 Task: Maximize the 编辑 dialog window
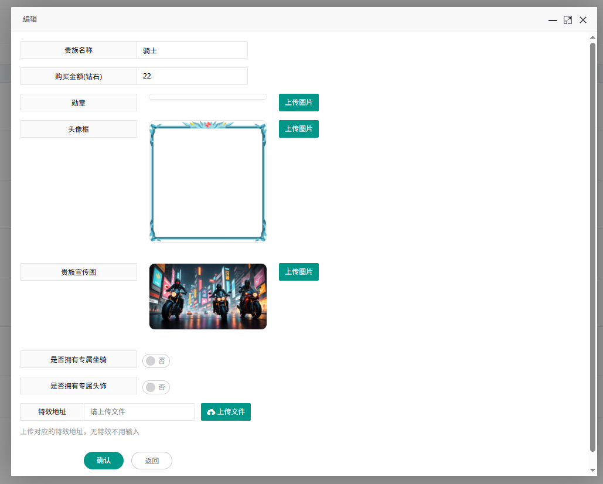point(567,20)
